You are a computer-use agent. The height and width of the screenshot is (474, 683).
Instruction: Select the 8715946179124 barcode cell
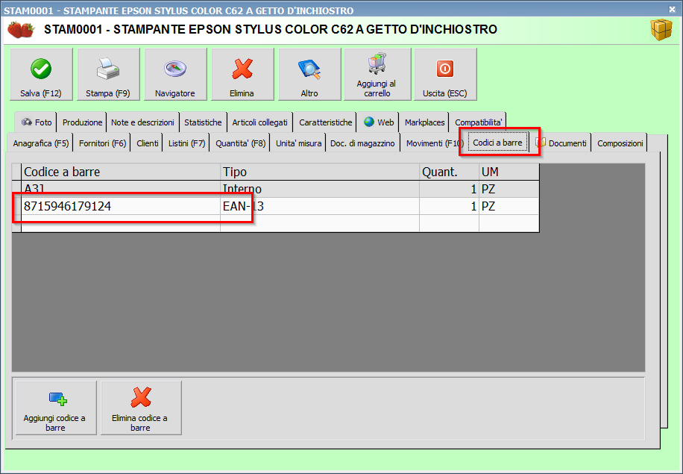121,206
